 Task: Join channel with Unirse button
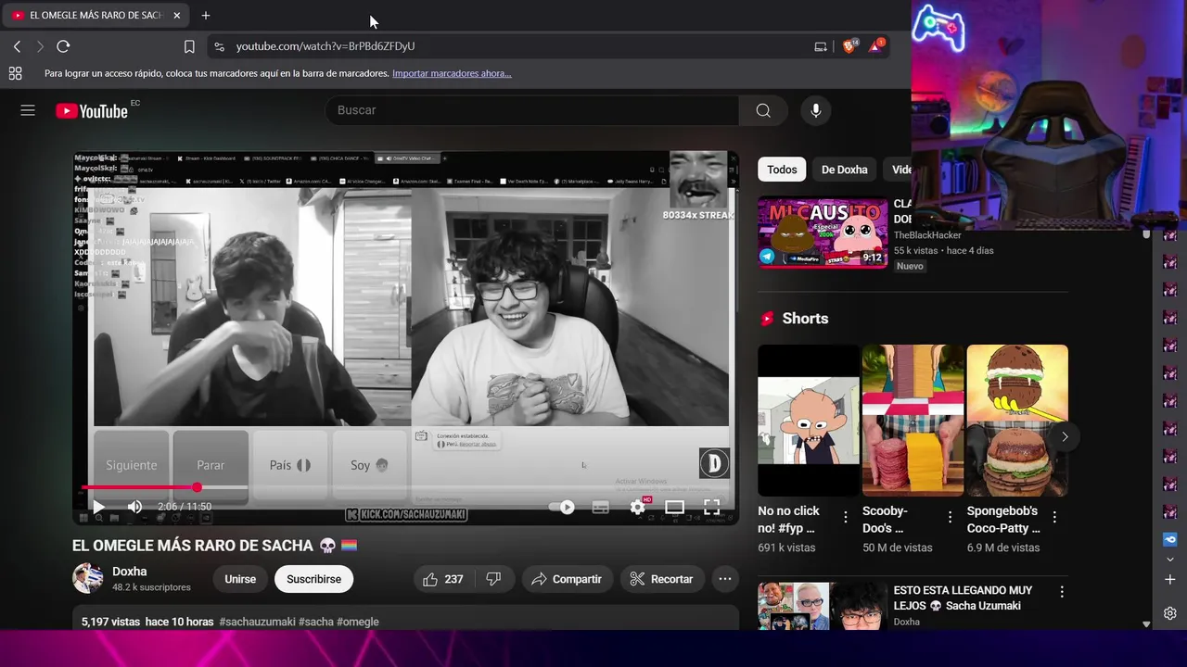240,579
